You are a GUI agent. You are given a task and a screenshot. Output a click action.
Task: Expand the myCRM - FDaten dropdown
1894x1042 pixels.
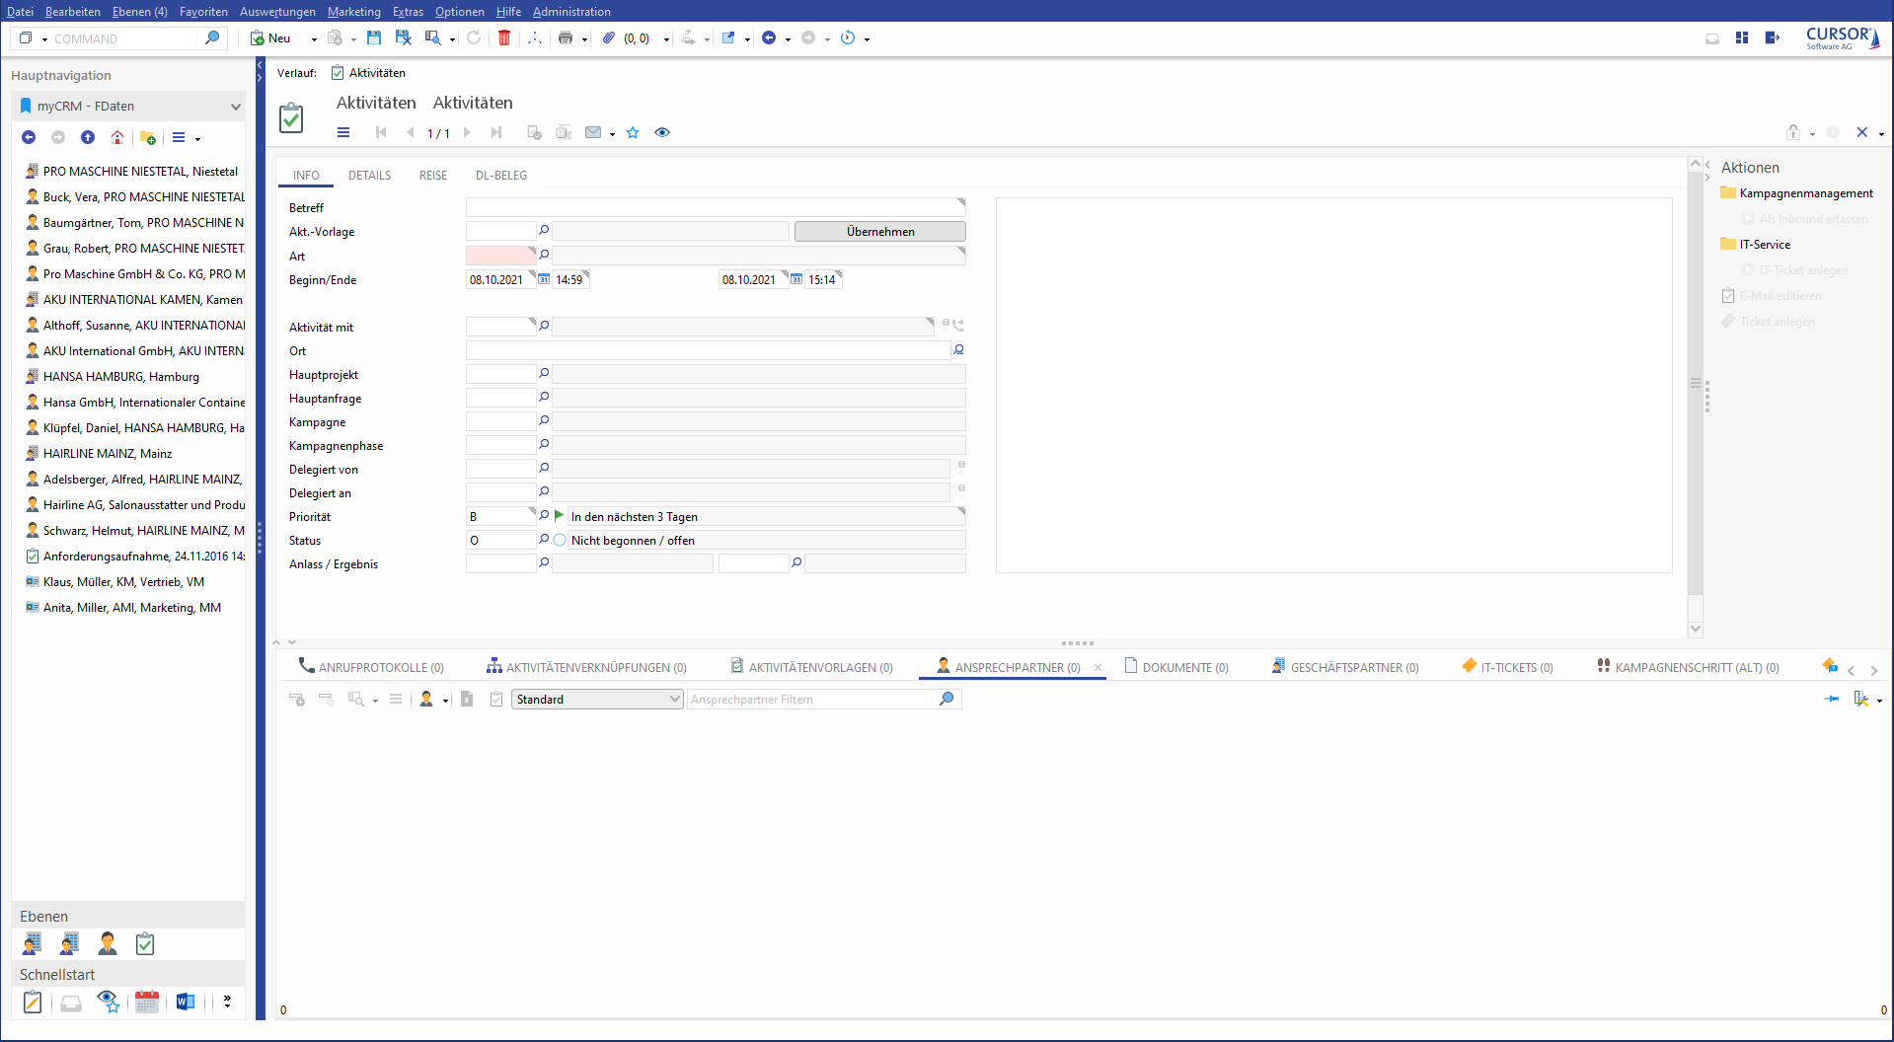pyautogui.click(x=235, y=107)
